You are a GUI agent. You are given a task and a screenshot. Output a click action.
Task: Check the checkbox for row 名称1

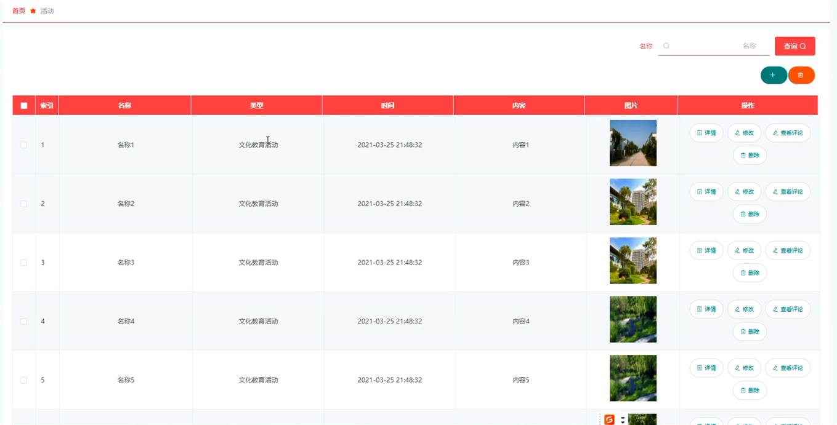[x=23, y=145]
